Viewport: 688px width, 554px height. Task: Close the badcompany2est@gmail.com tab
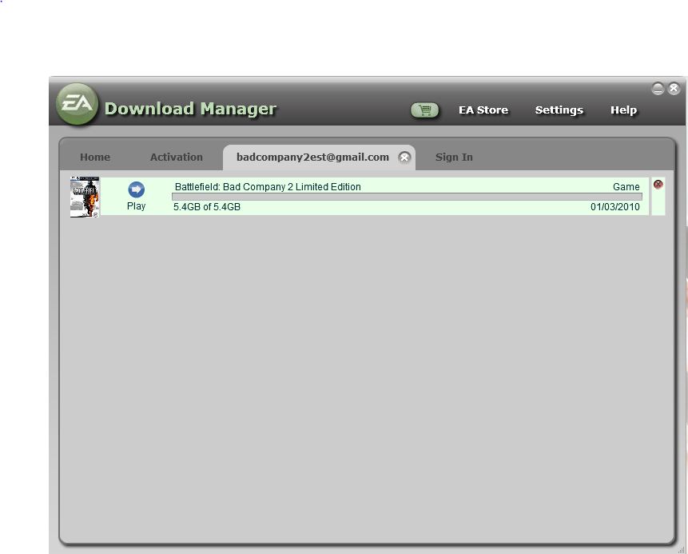pos(404,157)
